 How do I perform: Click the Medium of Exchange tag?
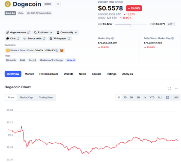[x=51, y=60]
